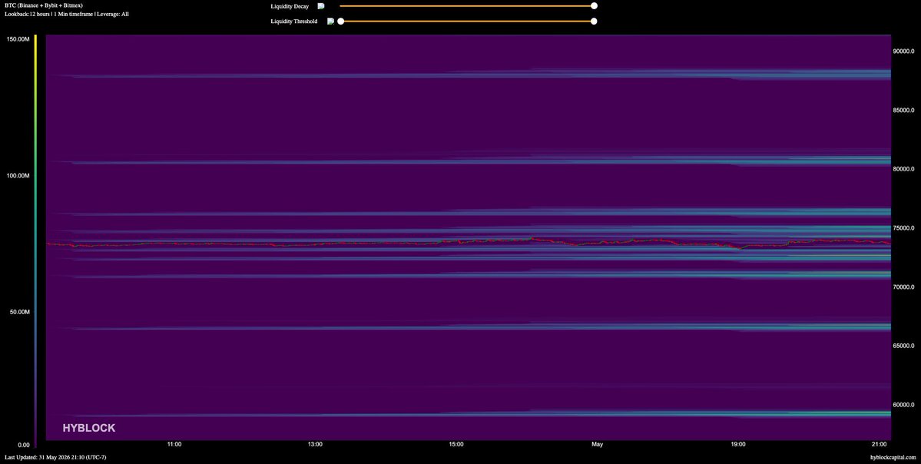The width and height of the screenshot is (921, 464).
Task: Click the 70000.0 price axis label
Action: click(x=903, y=287)
